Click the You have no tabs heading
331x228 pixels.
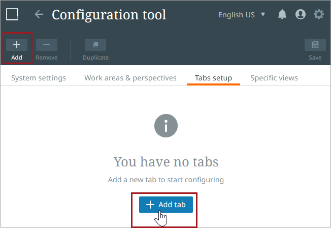166,162
